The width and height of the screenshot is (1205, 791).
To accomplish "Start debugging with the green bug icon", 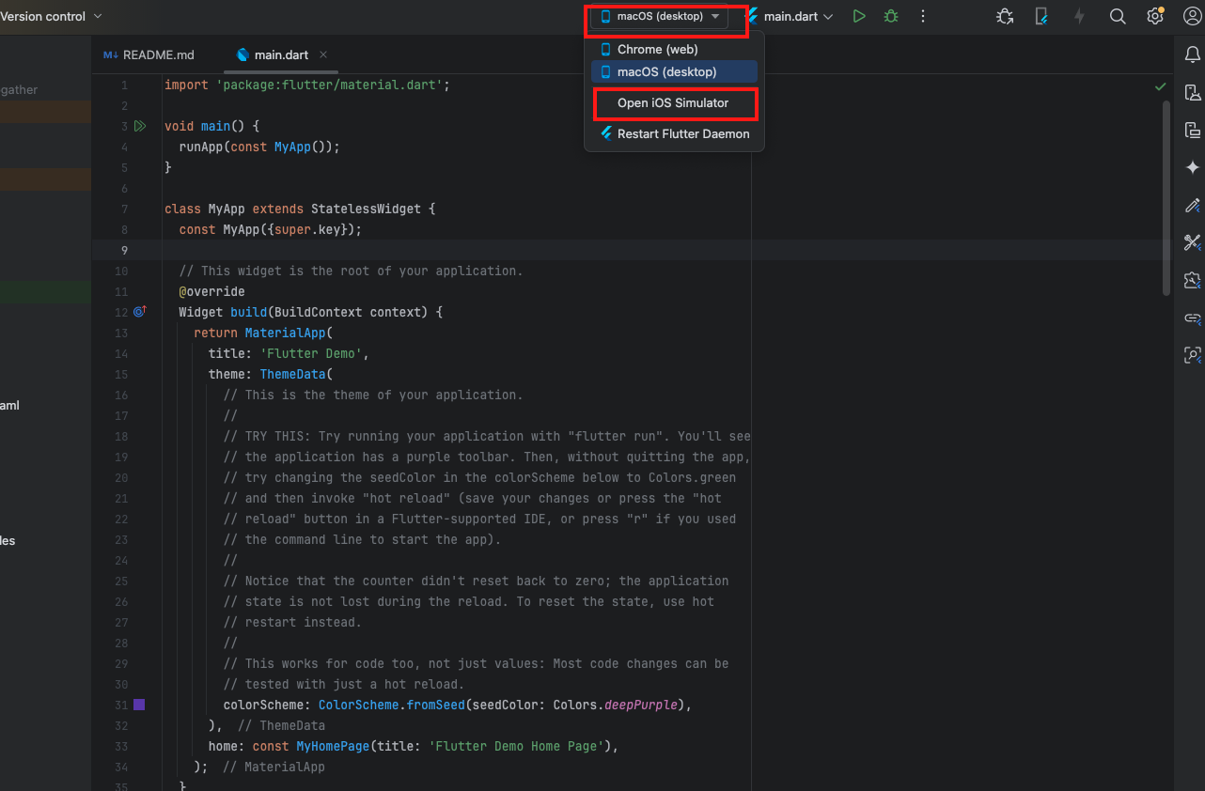I will pos(890,16).
